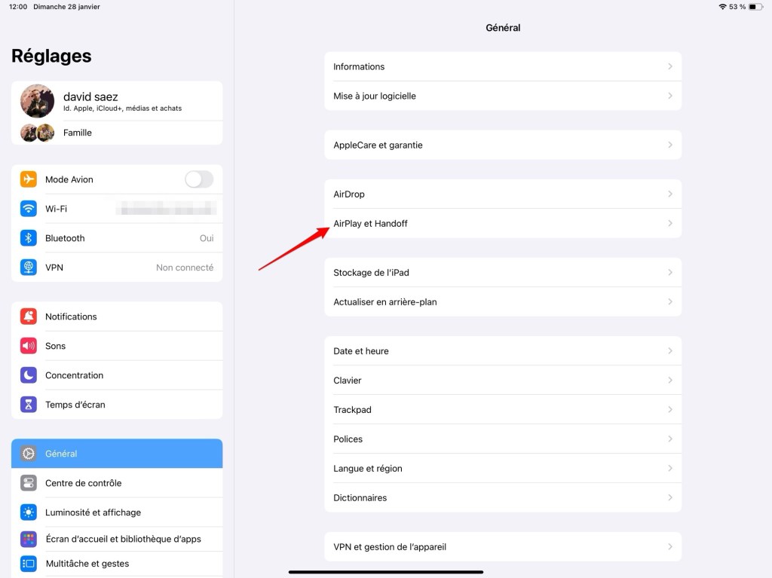Tap the battery indicator in status bar
Image resolution: width=772 pixels, height=578 pixels.
click(x=755, y=7)
